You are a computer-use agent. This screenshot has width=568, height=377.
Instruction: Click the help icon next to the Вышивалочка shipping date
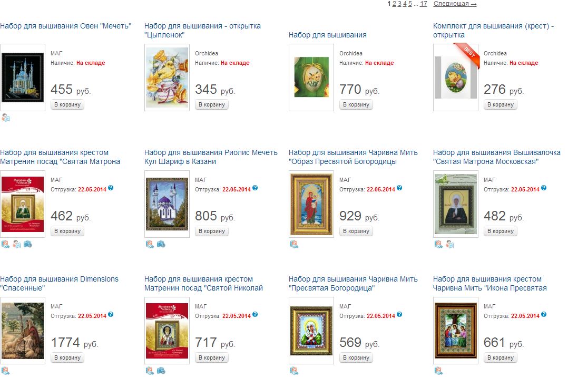coord(544,188)
